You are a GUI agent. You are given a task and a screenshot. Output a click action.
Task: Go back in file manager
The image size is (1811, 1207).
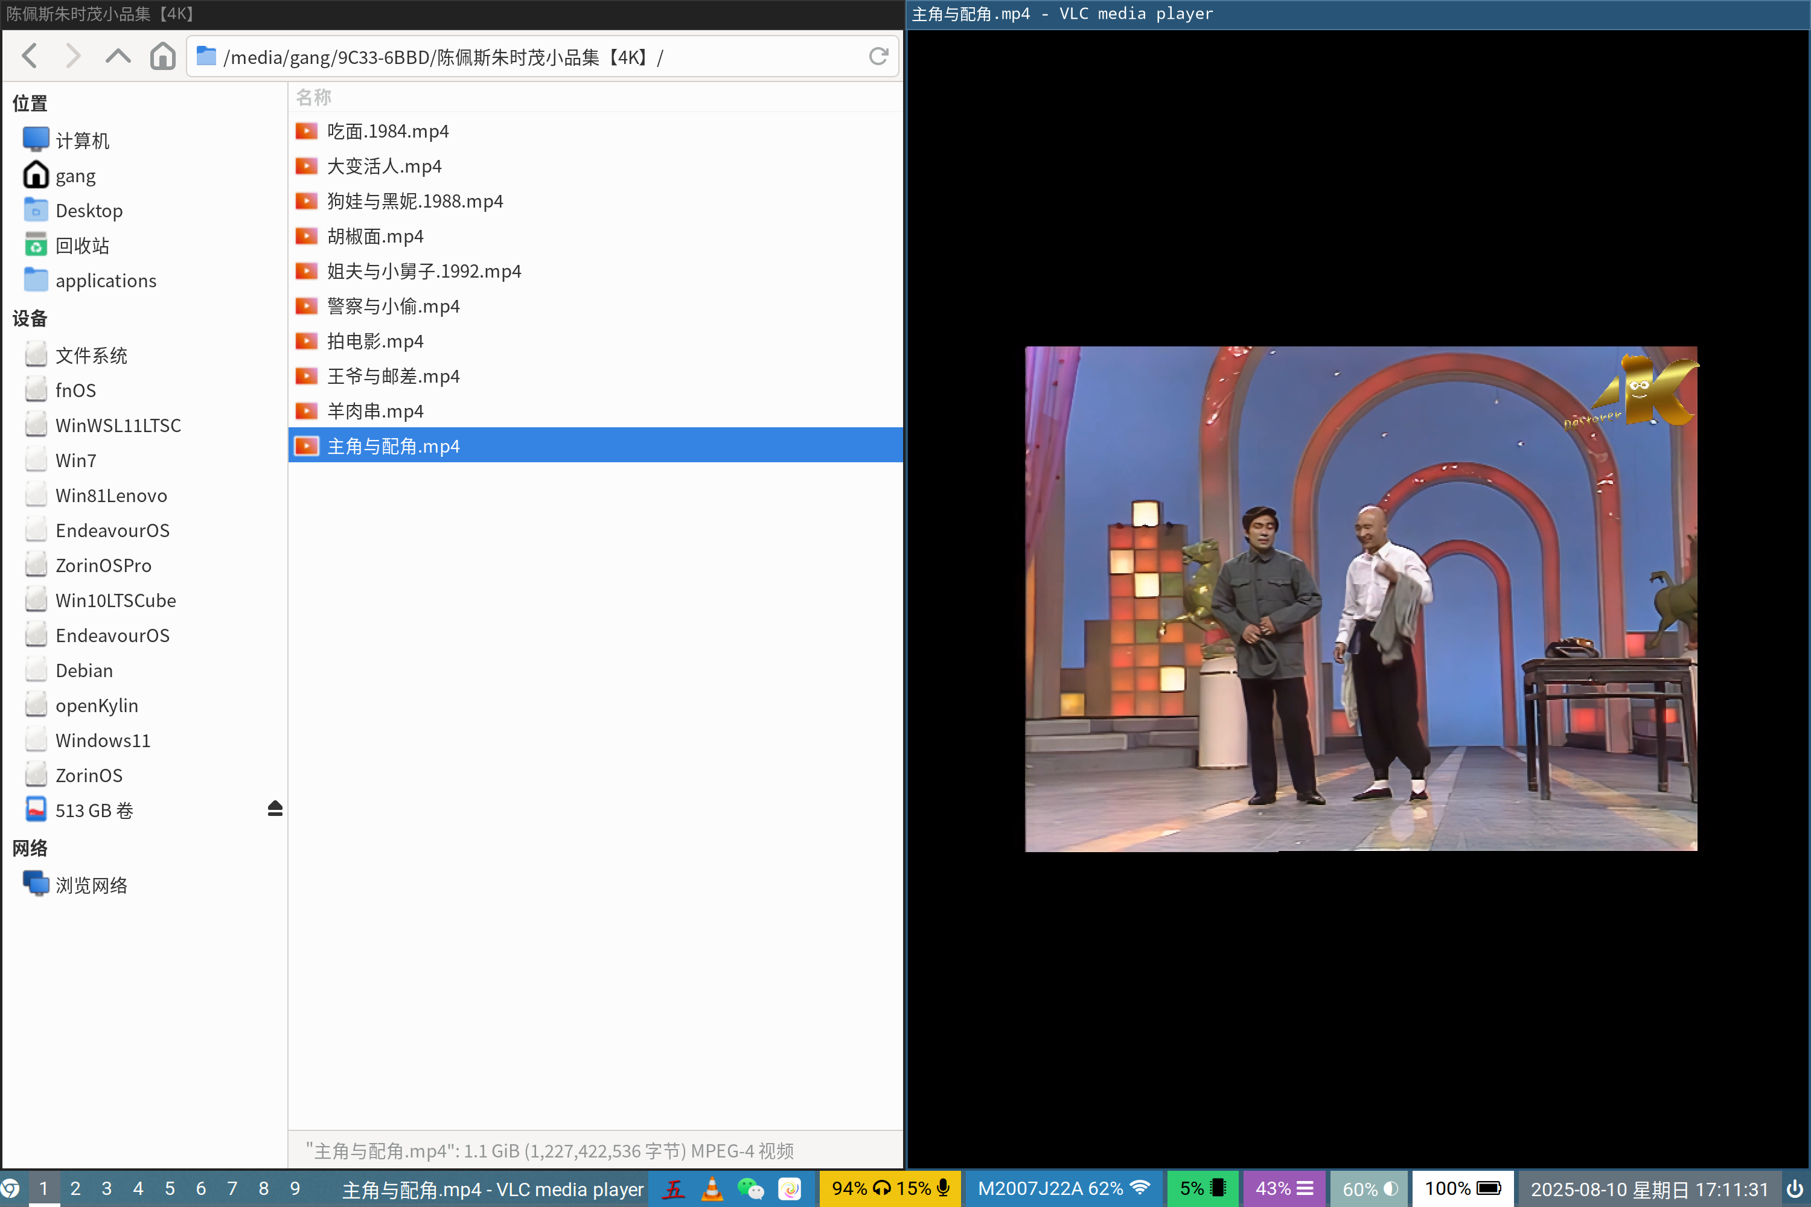(30, 56)
